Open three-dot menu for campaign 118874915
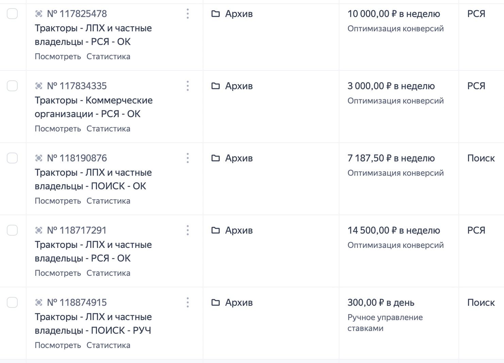Viewport: 504px width, 363px height. pos(188,303)
